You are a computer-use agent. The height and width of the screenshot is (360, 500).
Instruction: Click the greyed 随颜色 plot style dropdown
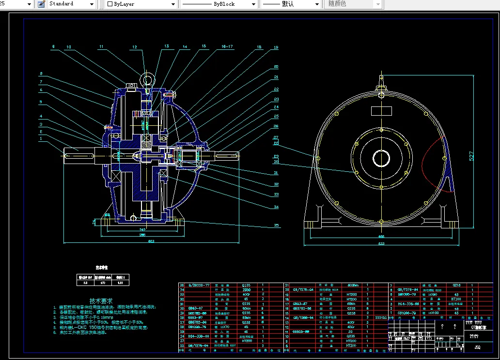353,4
